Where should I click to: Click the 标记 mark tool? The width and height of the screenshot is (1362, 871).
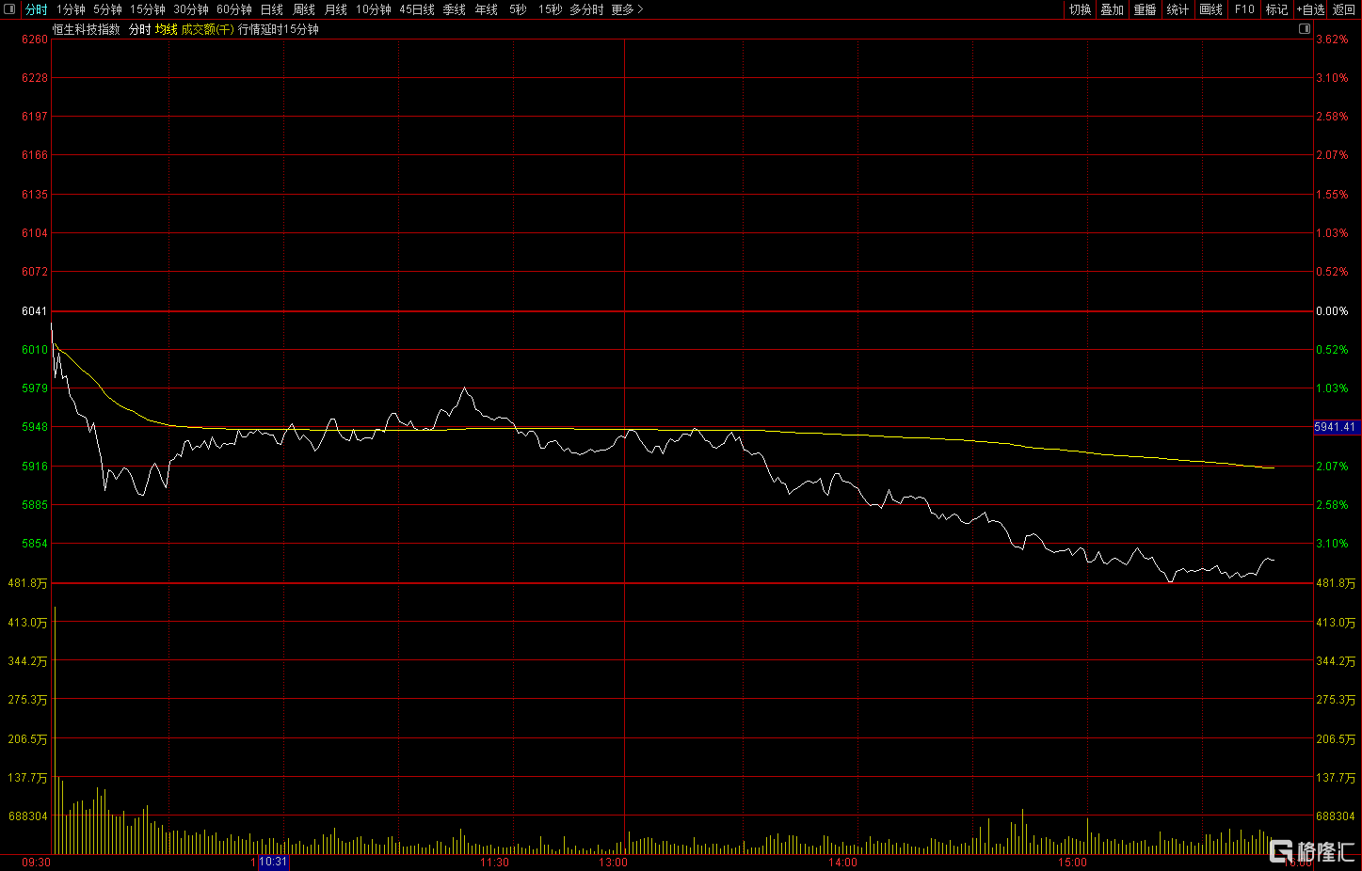tap(1276, 9)
